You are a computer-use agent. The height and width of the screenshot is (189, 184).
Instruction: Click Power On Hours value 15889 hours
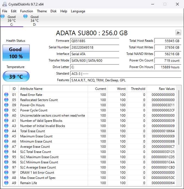[168, 67]
